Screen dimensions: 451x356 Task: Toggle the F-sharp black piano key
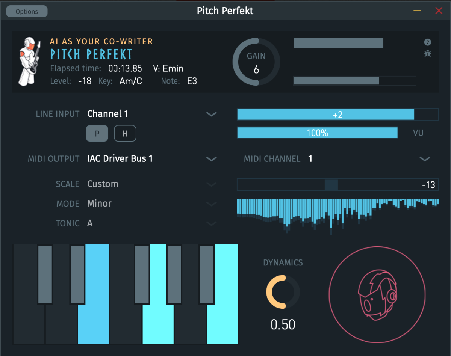142,274
